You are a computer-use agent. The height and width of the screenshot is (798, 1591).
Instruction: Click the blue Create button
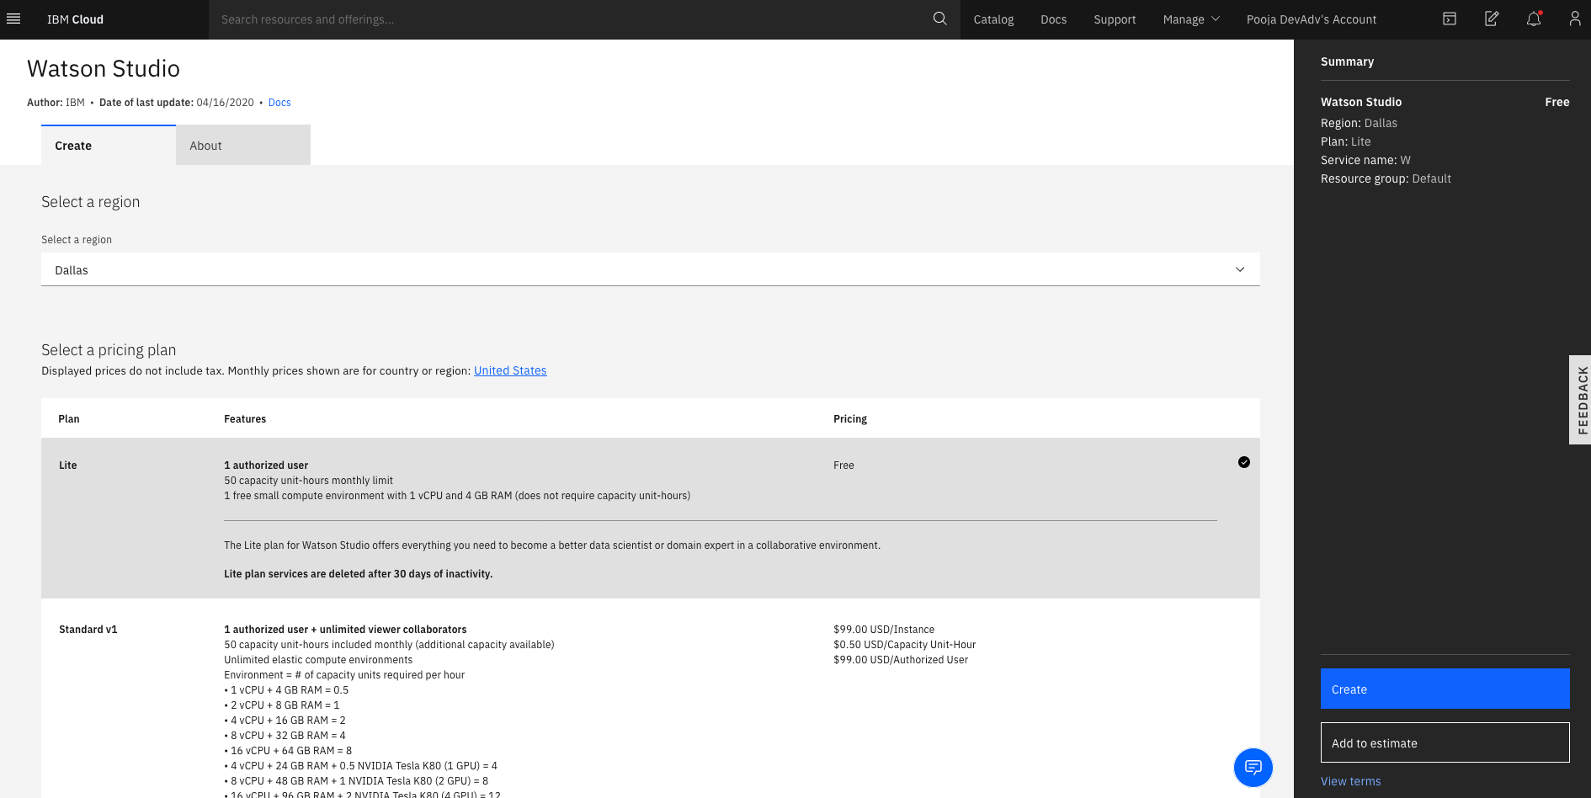(1445, 689)
